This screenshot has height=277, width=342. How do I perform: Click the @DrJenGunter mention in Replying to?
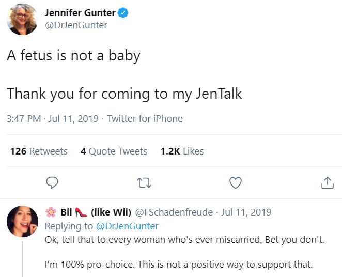pos(127,226)
